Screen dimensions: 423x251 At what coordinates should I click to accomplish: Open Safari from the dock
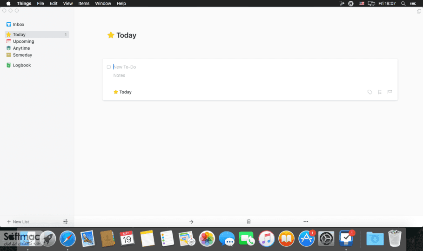pos(68,238)
